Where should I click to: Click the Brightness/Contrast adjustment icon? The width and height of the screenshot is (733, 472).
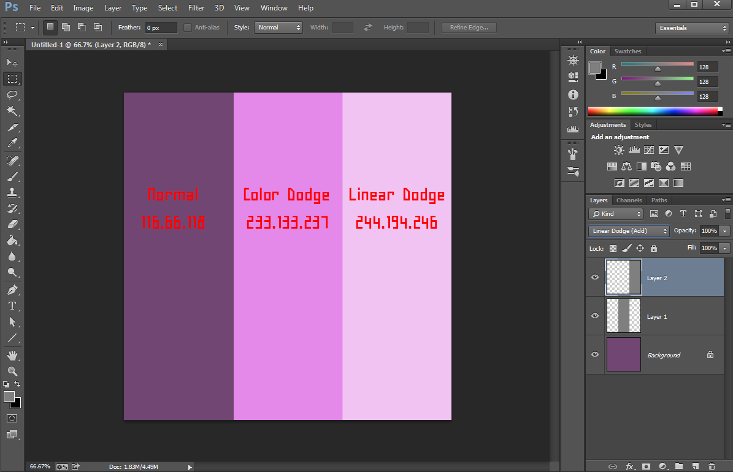click(619, 150)
